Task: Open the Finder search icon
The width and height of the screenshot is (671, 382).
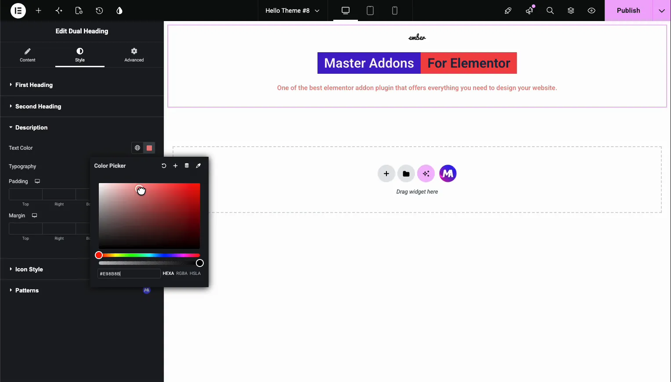Action: click(550, 11)
